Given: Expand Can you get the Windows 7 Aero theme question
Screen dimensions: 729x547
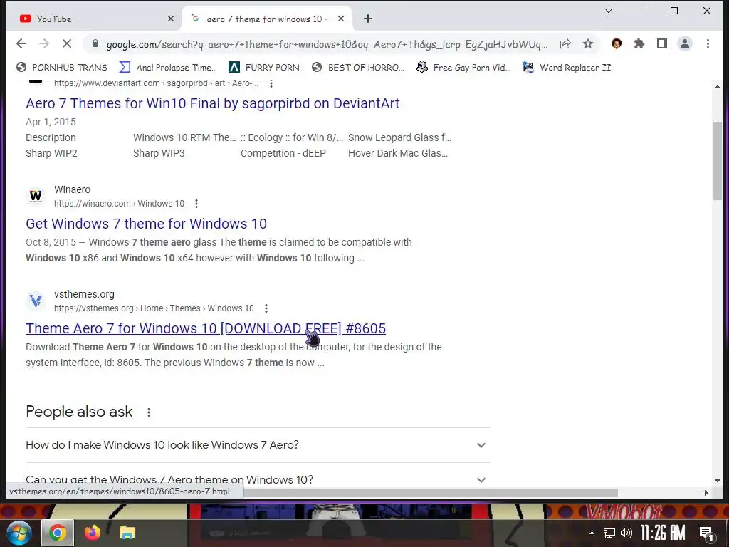Looking at the screenshot, I should tap(258, 479).
